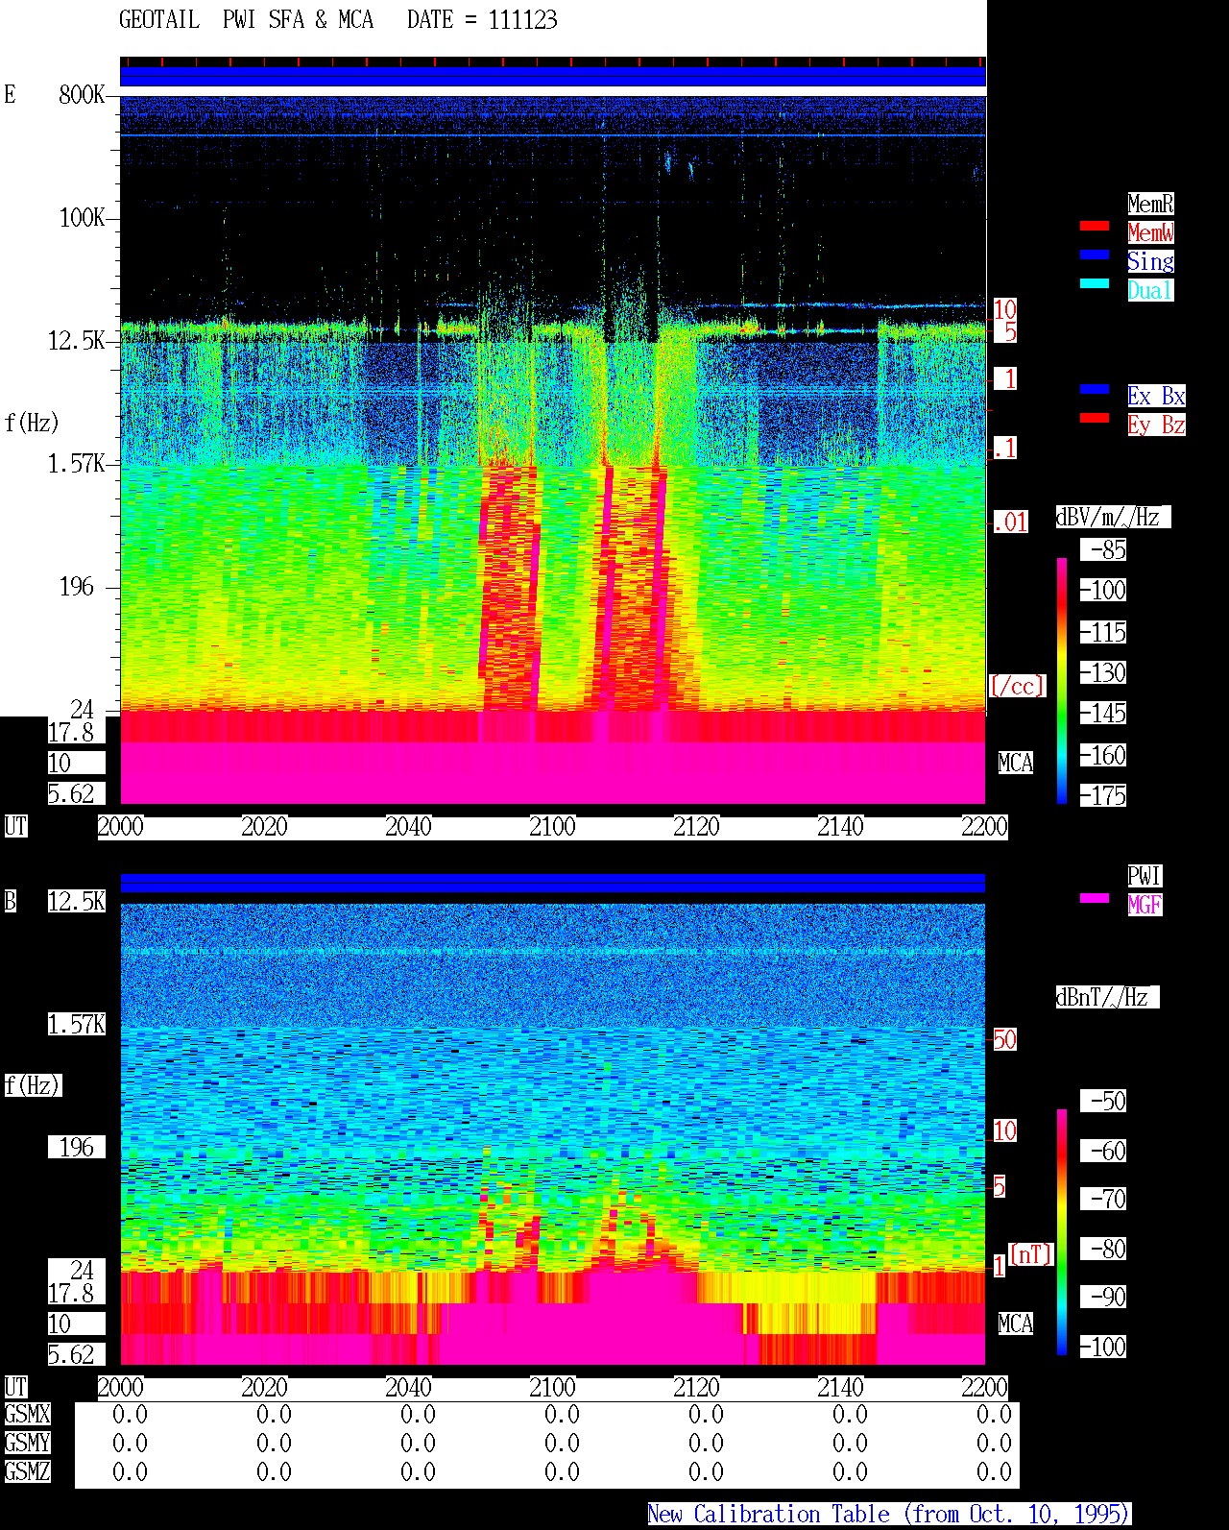1229x1530 pixels.
Task: Click the red Ey Bz legend swatch
Action: point(1095,418)
